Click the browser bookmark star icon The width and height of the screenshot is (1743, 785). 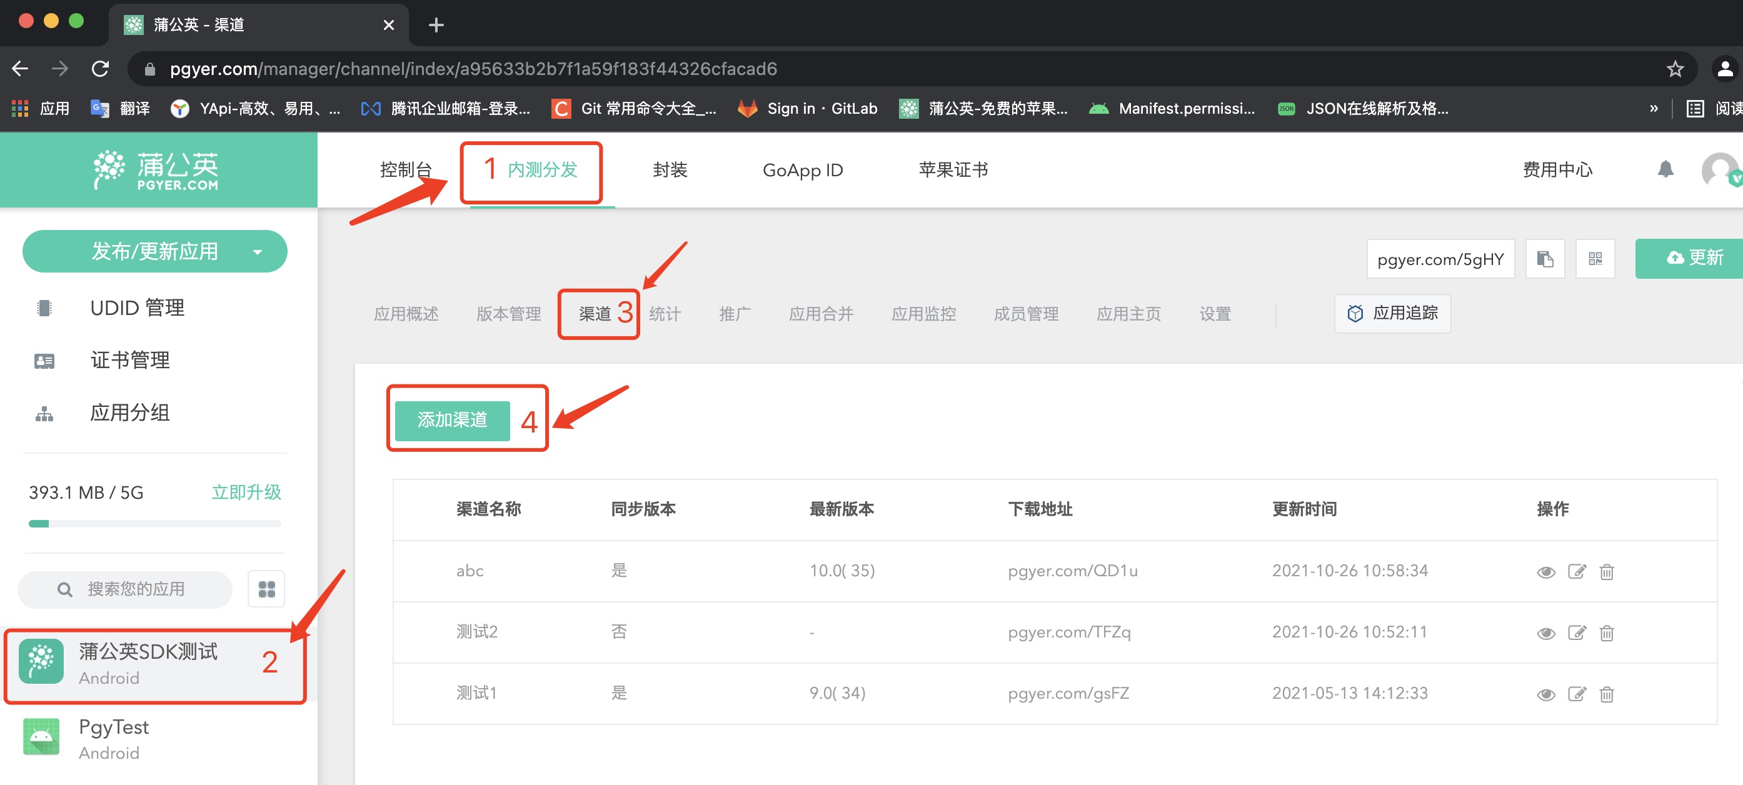1675,69
